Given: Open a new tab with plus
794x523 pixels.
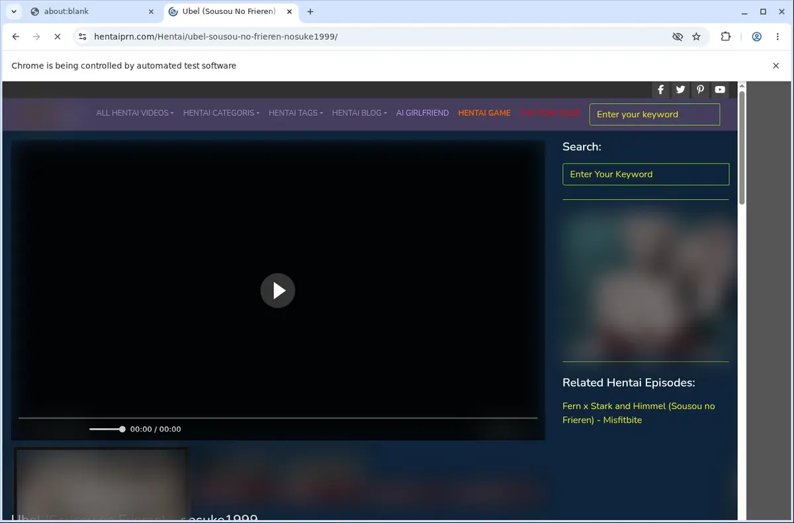Looking at the screenshot, I should click(x=310, y=11).
